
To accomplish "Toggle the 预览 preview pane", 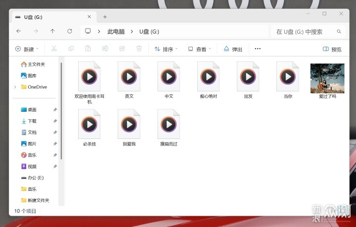I will (332, 49).
